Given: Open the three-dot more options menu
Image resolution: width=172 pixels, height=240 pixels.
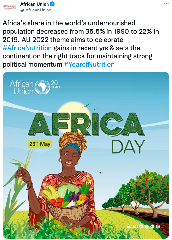Looking at the screenshot, I should (166, 4).
